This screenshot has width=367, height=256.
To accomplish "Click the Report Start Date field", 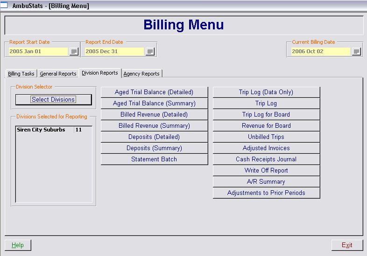I will tap(38, 51).
